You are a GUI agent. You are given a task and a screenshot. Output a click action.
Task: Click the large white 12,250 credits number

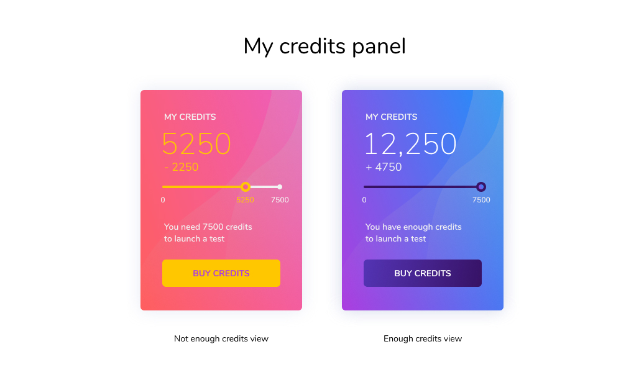point(410,144)
